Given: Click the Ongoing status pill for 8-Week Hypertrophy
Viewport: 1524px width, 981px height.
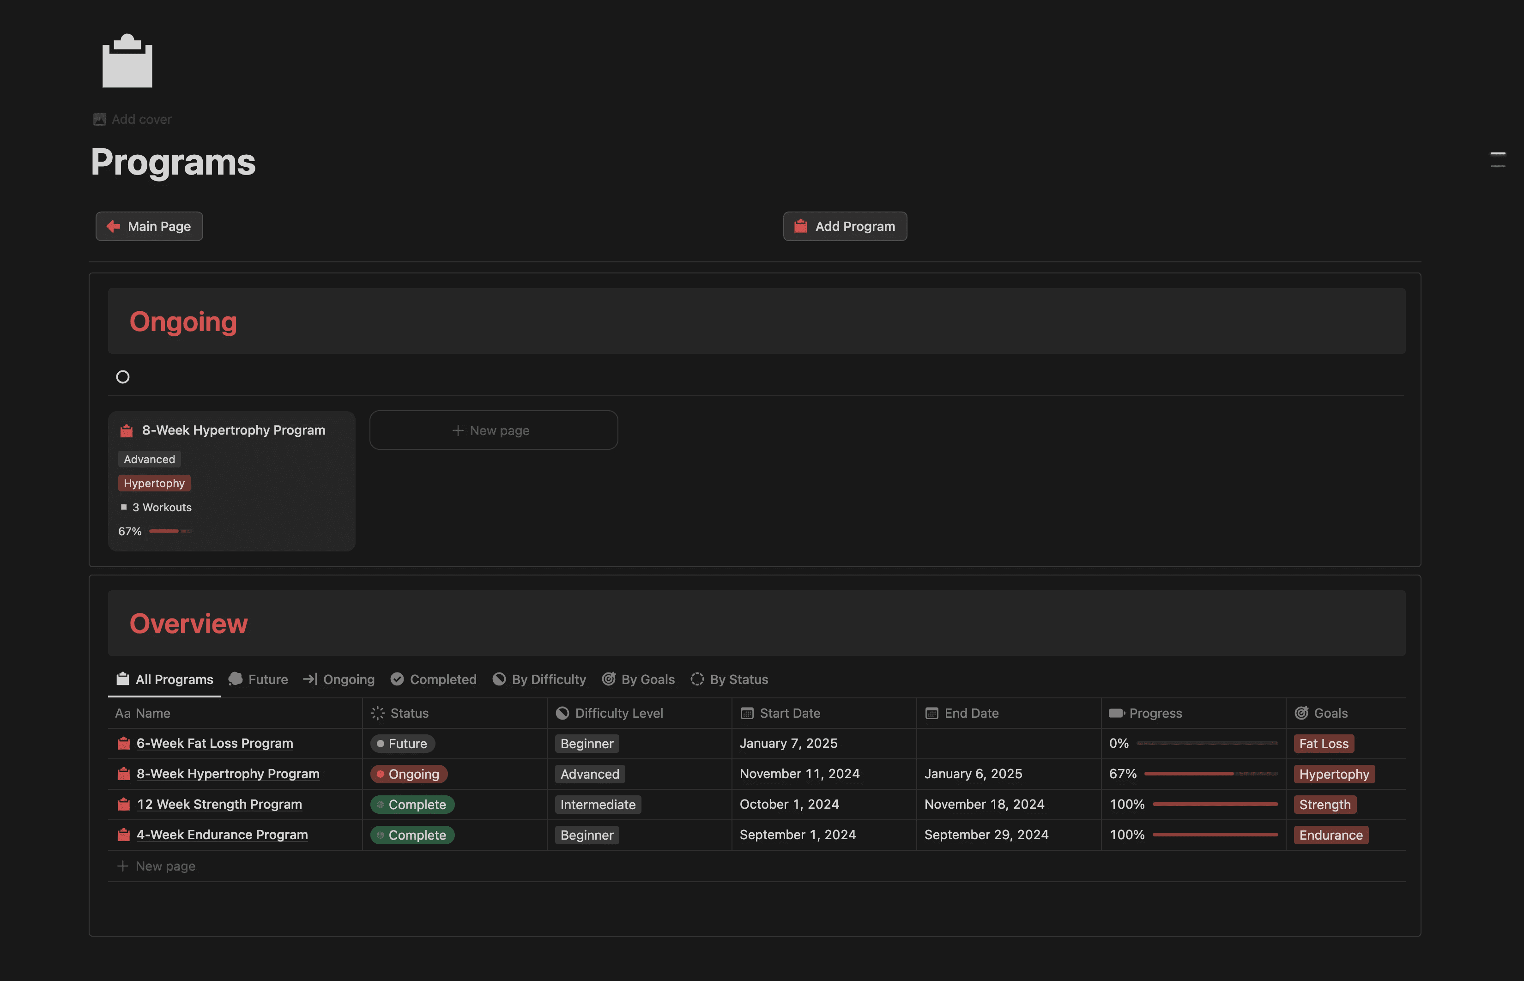Looking at the screenshot, I should coord(409,774).
